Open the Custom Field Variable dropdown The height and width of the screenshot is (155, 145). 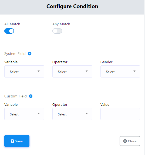point(24,114)
